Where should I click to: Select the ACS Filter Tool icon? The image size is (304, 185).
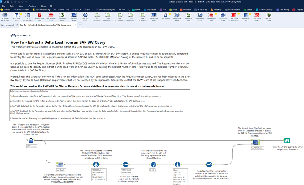17,15
